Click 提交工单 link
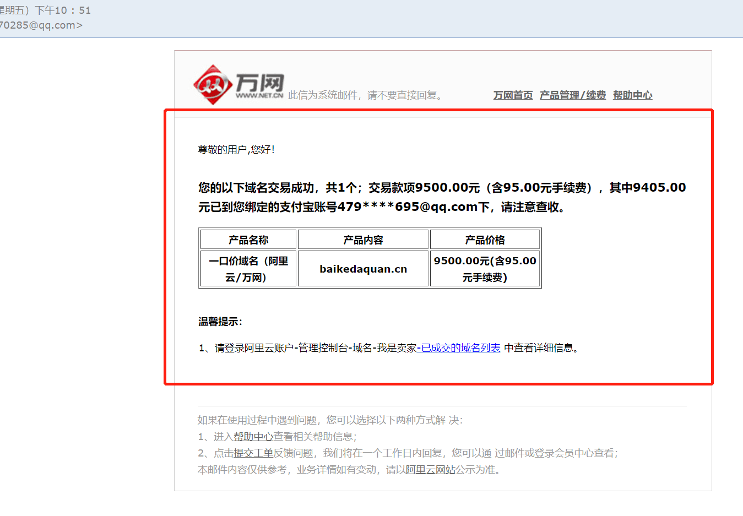 253,453
